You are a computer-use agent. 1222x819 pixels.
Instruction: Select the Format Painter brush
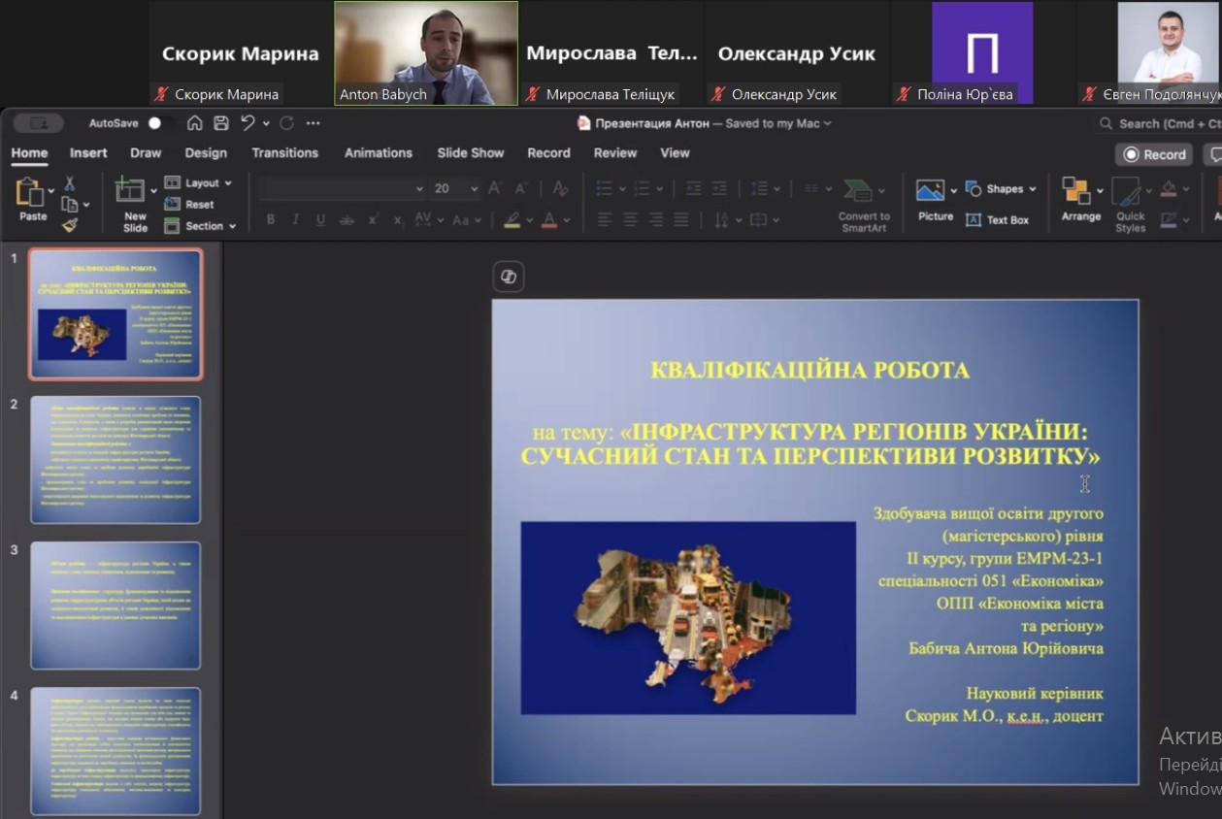point(70,225)
